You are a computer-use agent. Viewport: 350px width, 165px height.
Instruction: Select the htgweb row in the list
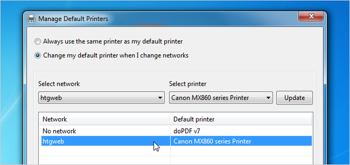pos(176,141)
